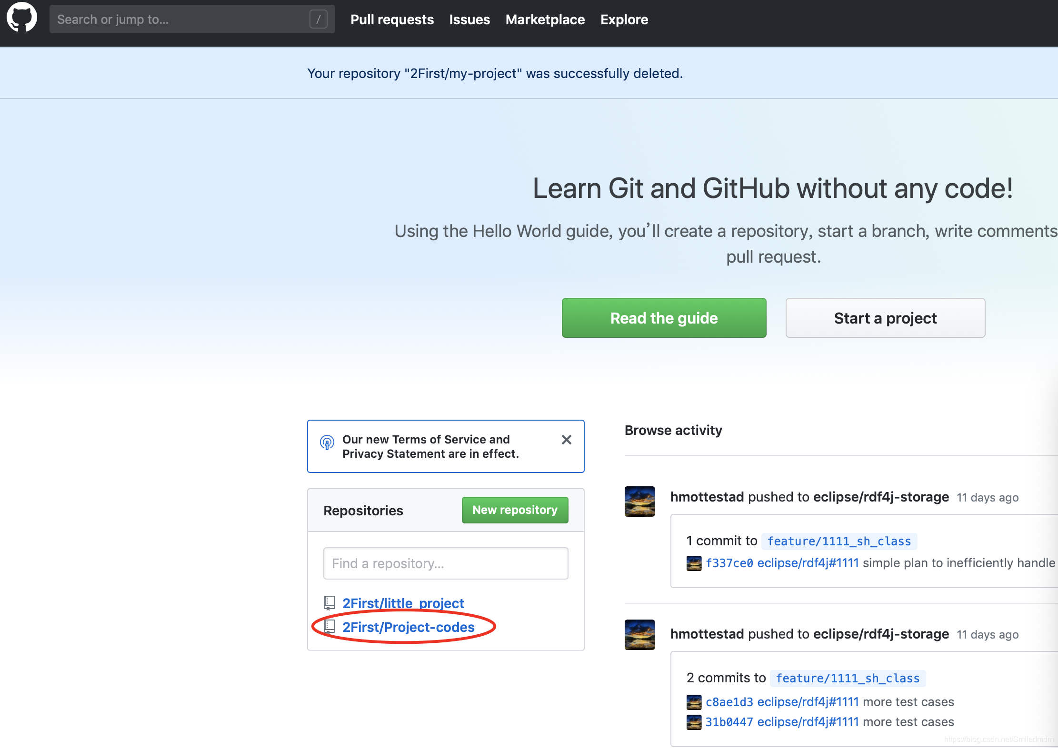This screenshot has width=1058, height=748.
Task: Click small avatar beside commit 31b0447
Action: pyautogui.click(x=694, y=722)
